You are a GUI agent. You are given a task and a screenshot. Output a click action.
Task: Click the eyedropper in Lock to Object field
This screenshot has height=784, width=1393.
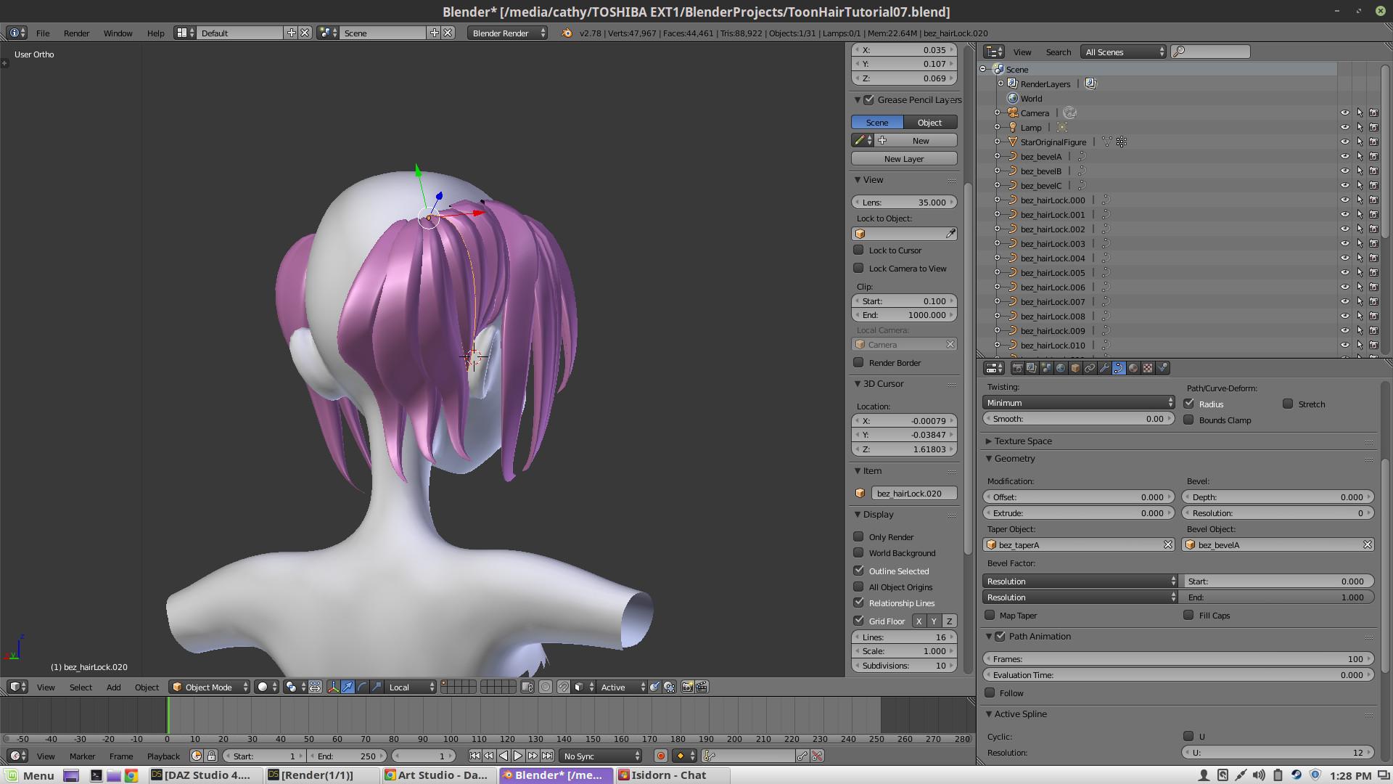pos(950,234)
